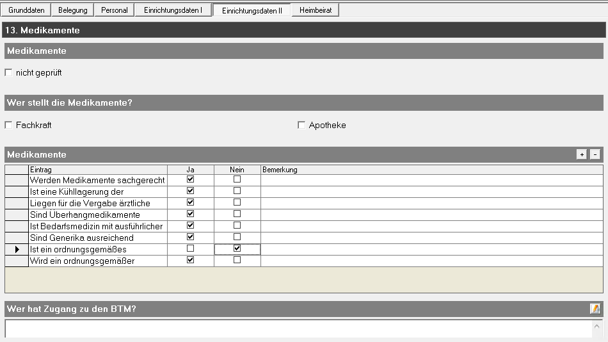Uncheck Ja for 'Werden Medikamente sachgerecht'
This screenshot has height=342, width=608.
click(x=190, y=180)
